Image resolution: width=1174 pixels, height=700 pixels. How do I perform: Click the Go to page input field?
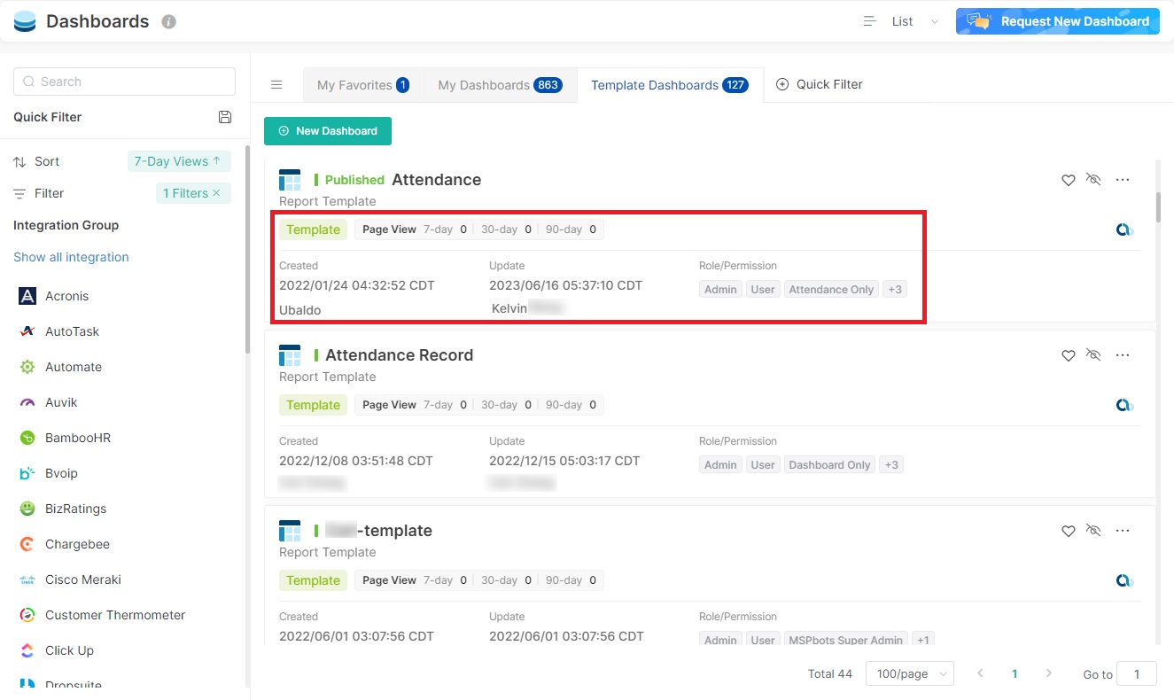pos(1137,673)
